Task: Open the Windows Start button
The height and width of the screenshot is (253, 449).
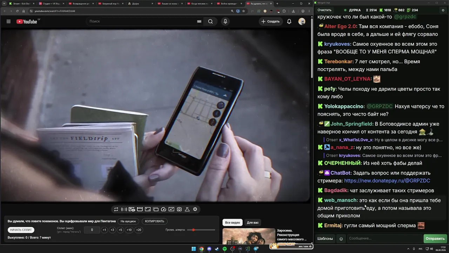Action: point(194,249)
